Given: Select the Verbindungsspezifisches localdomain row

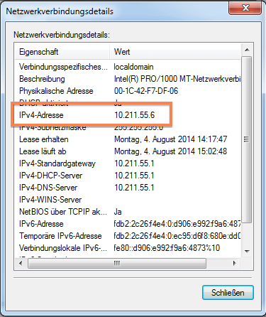Looking at the screenshot, I should [128, 67].
